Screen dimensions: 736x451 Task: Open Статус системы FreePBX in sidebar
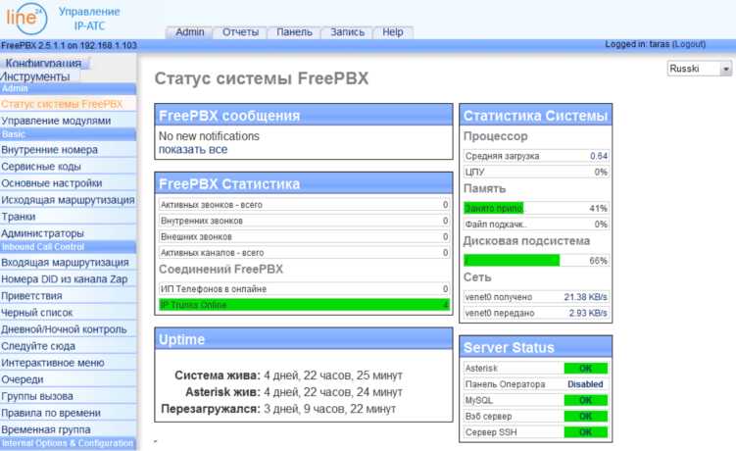click(62, 104)
